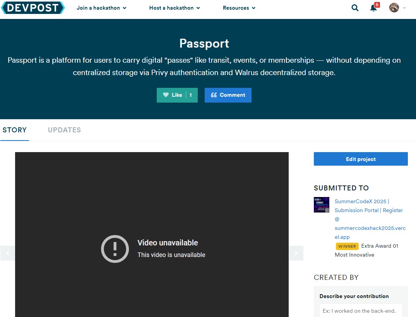The image size is (416, 317).
Task: Switch to the STORY tab
Action: pyautogui.click(x=15, y=130)
